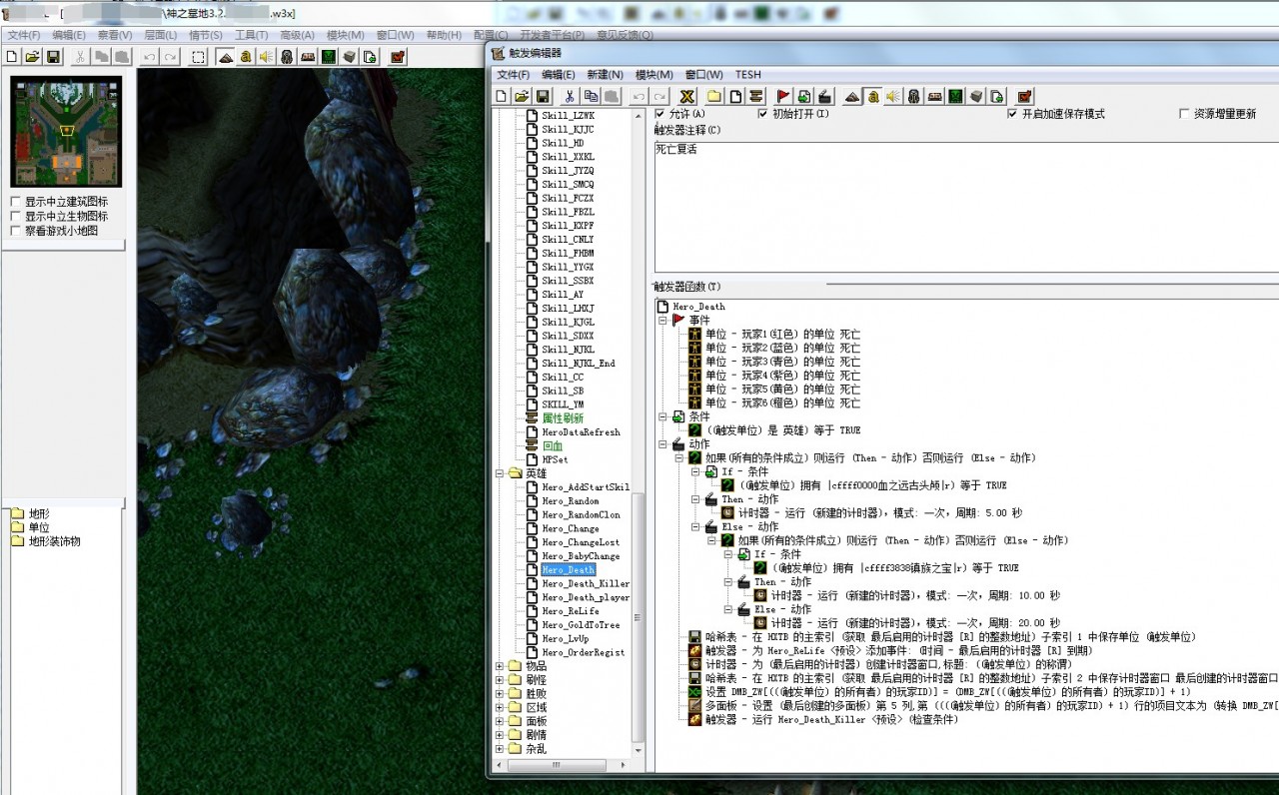
Task: Enable 资源增量更新 checkbox
Action: (1184, 114)
